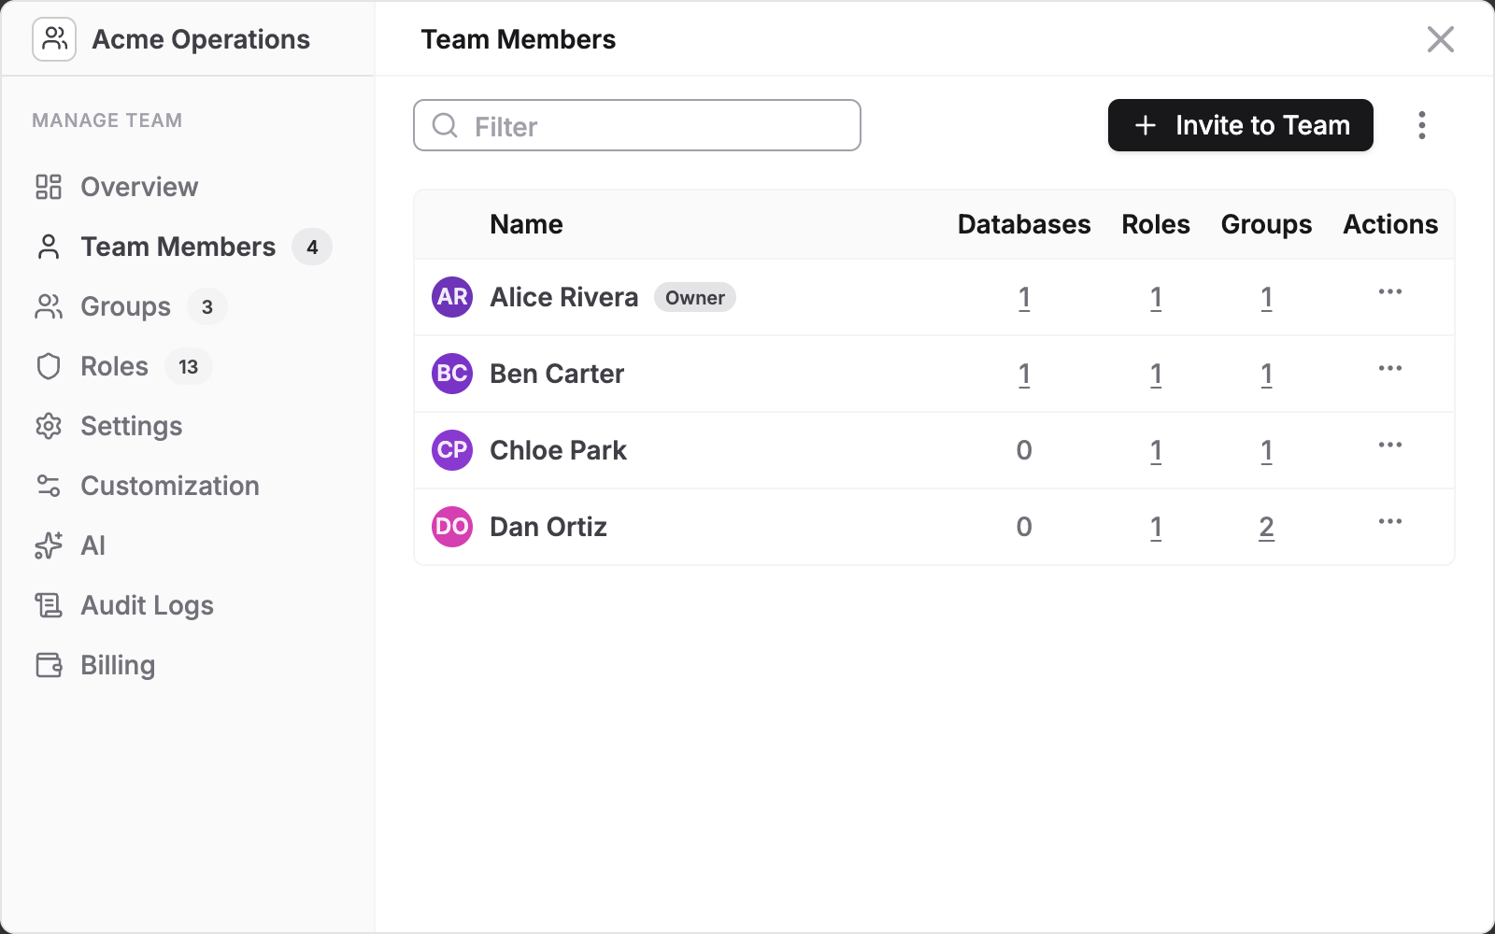Open Ben Carter's roles count link
Viewport: 1495px width, 934px height.
click(1156, 374)
